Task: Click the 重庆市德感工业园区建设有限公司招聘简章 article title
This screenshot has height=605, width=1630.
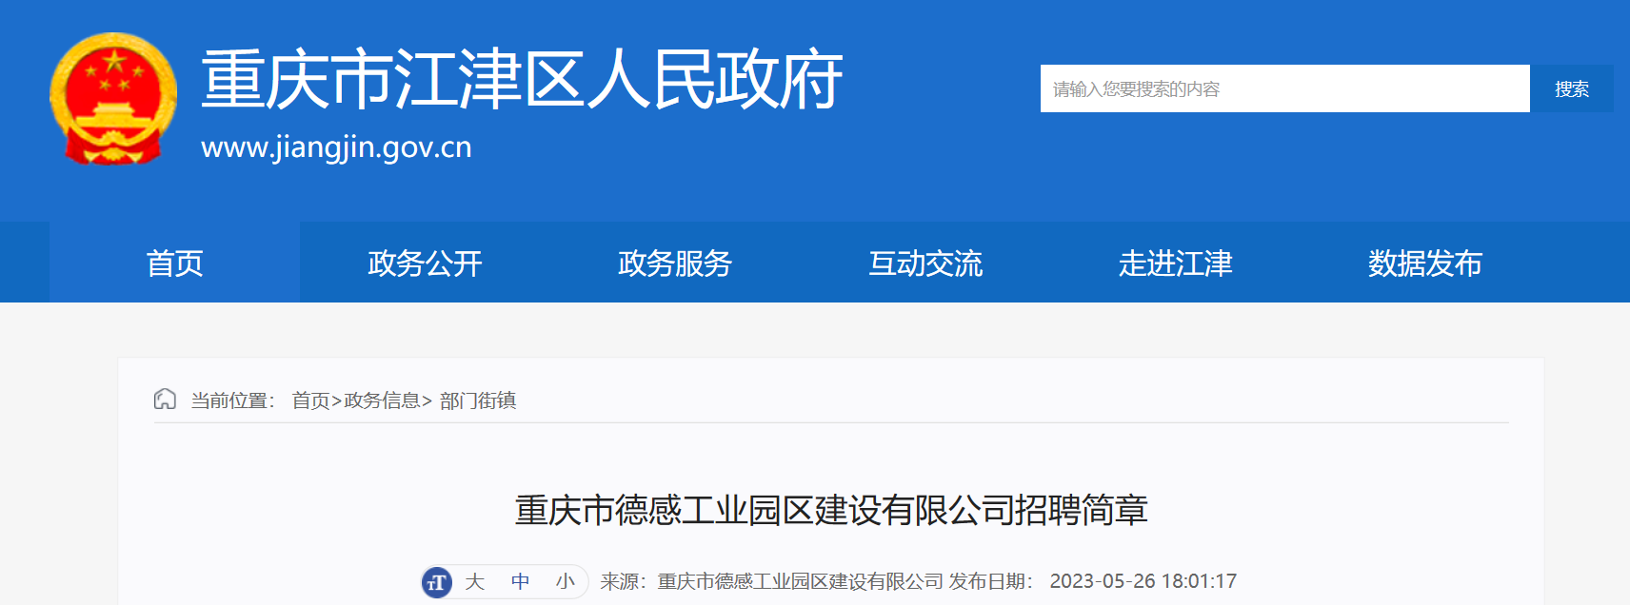Action: pyautogui.click(x=831, y=511)
